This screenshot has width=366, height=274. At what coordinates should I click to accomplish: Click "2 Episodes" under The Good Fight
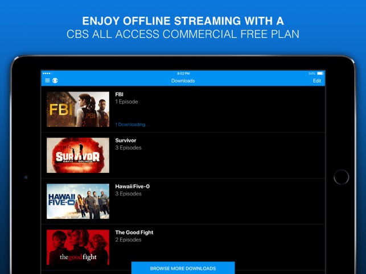128,240
